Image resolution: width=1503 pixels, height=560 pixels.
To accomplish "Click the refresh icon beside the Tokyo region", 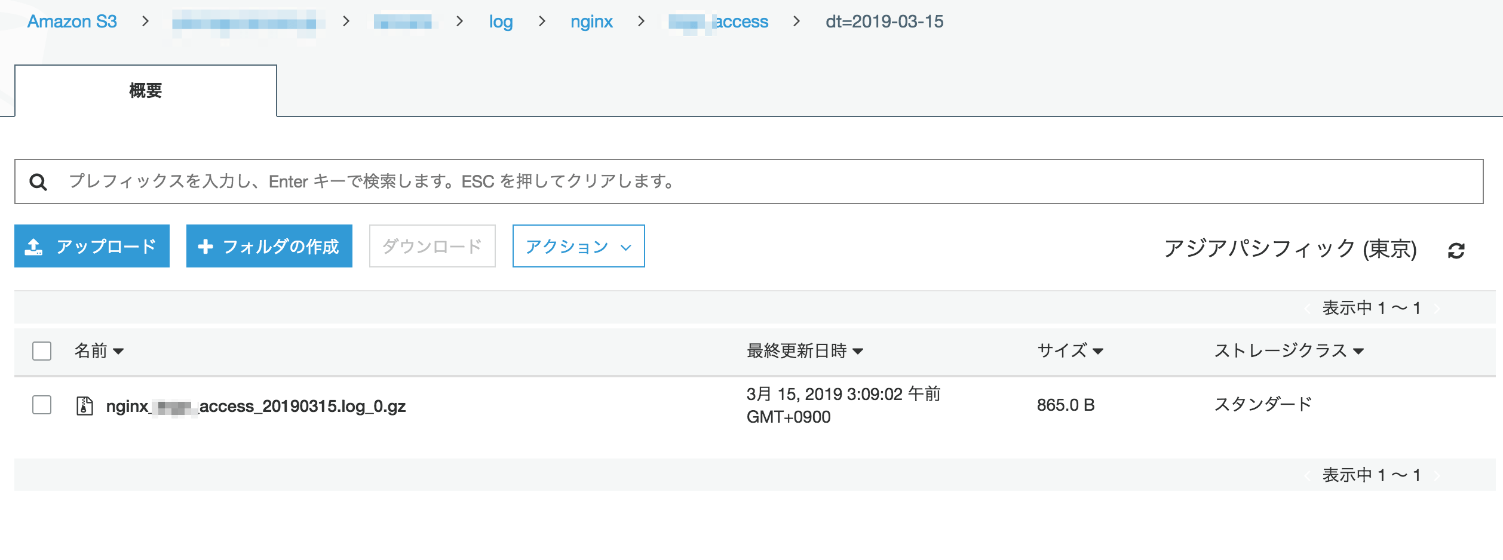I will (x=1456, y=251).
